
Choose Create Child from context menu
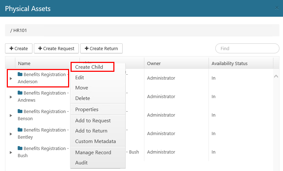[89, 67]
